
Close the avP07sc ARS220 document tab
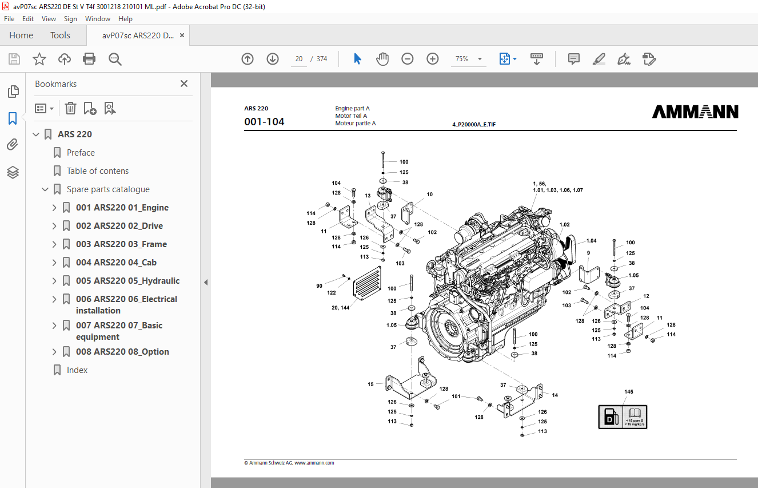(x=182, y=35)
